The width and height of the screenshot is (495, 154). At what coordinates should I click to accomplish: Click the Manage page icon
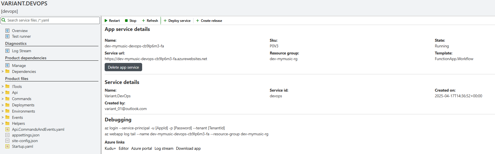point(7,66)
